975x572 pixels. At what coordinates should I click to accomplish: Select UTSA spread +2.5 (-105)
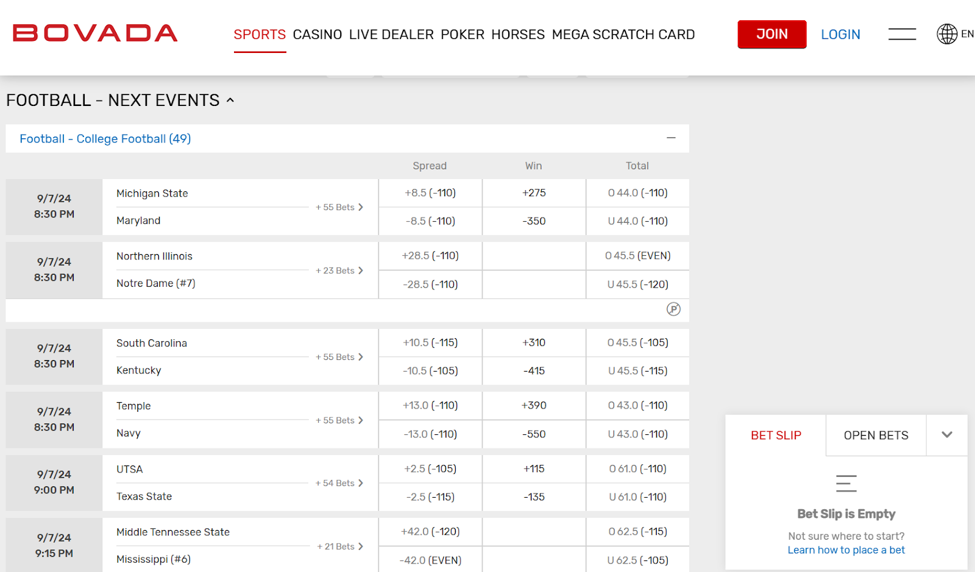tap(430, 469)
